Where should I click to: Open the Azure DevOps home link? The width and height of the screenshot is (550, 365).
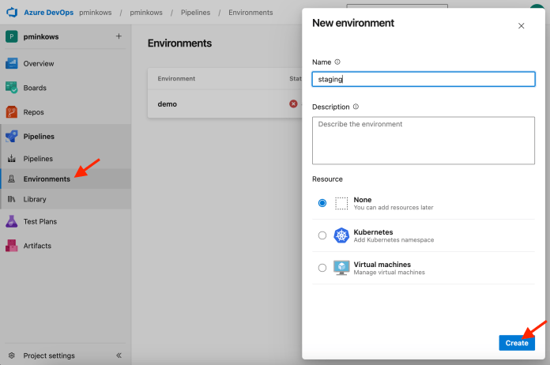[49, 13]
